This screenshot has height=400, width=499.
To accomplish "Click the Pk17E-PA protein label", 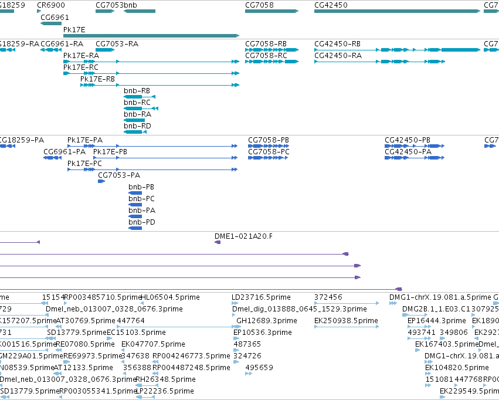I will click(85, 140).
